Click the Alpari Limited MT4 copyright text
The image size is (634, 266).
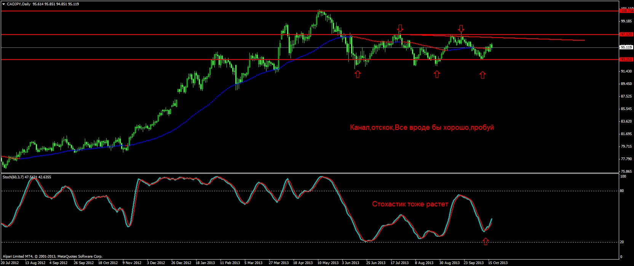pos(53,257)
